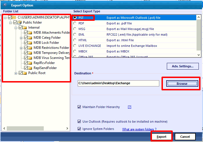Expand the MDB Restrictions Folder node
This screenshot has width=203, height=142.
pyautogui.click(x=21, y=48)
